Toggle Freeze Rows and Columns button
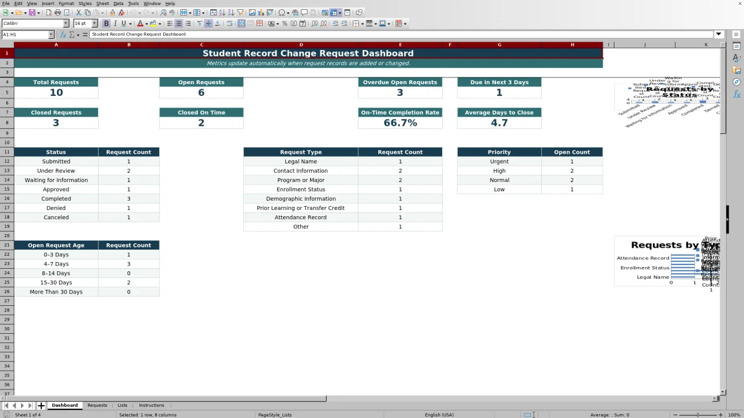 (334, 12)
